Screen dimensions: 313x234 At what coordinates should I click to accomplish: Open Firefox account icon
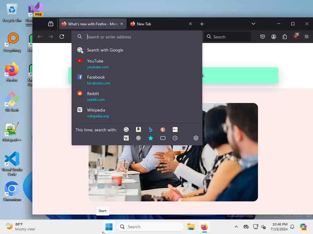(x=274, y=37)
